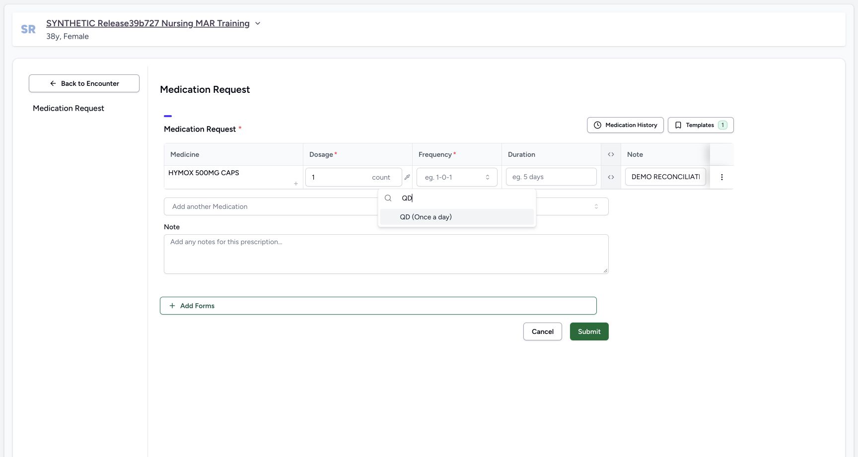Open Add another Medication combo box
This screenshot has width=858, height=457.
(386, 206)
